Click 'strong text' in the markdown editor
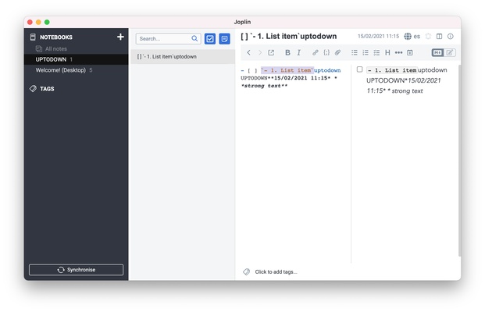The image size is (485, 312). point(262,86)
